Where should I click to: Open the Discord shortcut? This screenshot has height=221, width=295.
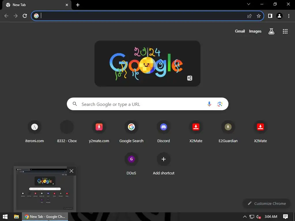click(x=164, y=132)
